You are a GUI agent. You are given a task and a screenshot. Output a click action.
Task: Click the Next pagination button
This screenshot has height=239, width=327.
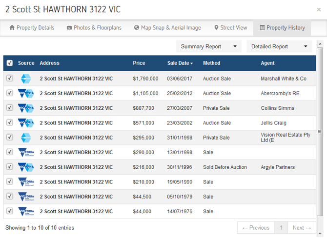tap(302, 228)
